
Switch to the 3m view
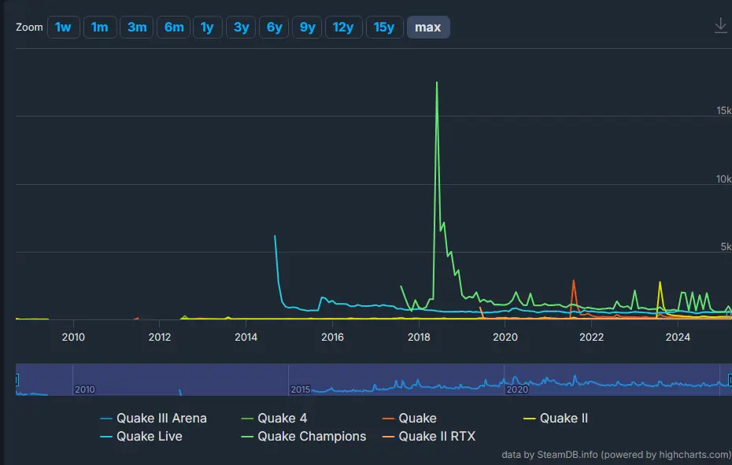(136, 26)
